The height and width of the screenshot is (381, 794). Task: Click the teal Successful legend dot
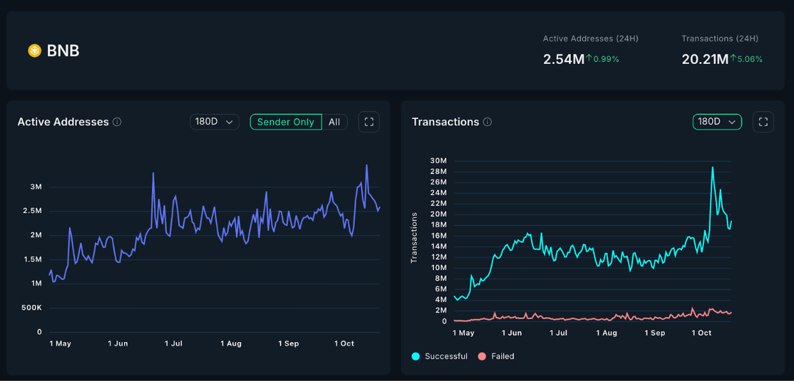click(415, 356)
